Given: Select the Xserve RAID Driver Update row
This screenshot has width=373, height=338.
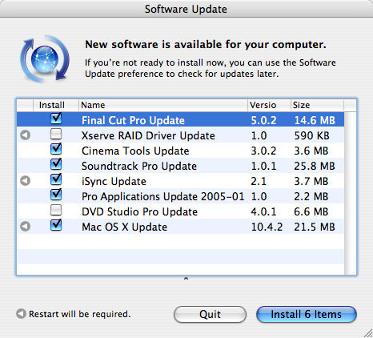Looking at the screenshot, I should pyautogui.click(x=180, y=135).
